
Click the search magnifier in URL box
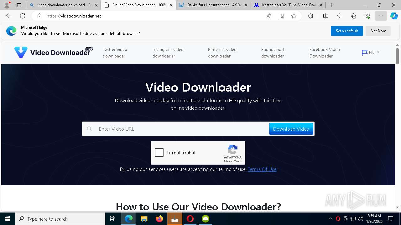(x=90, y=129)
